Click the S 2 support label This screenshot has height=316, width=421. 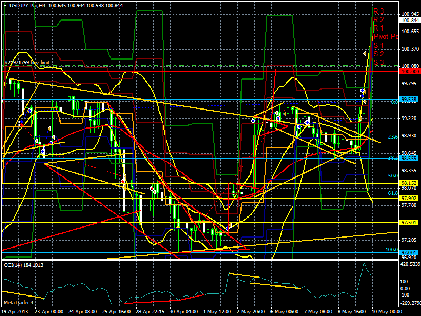tap(378, 54)
